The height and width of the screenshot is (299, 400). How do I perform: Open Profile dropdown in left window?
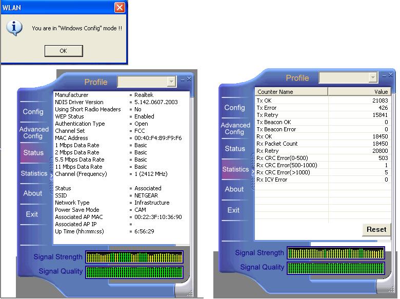[x=171, y=82]
